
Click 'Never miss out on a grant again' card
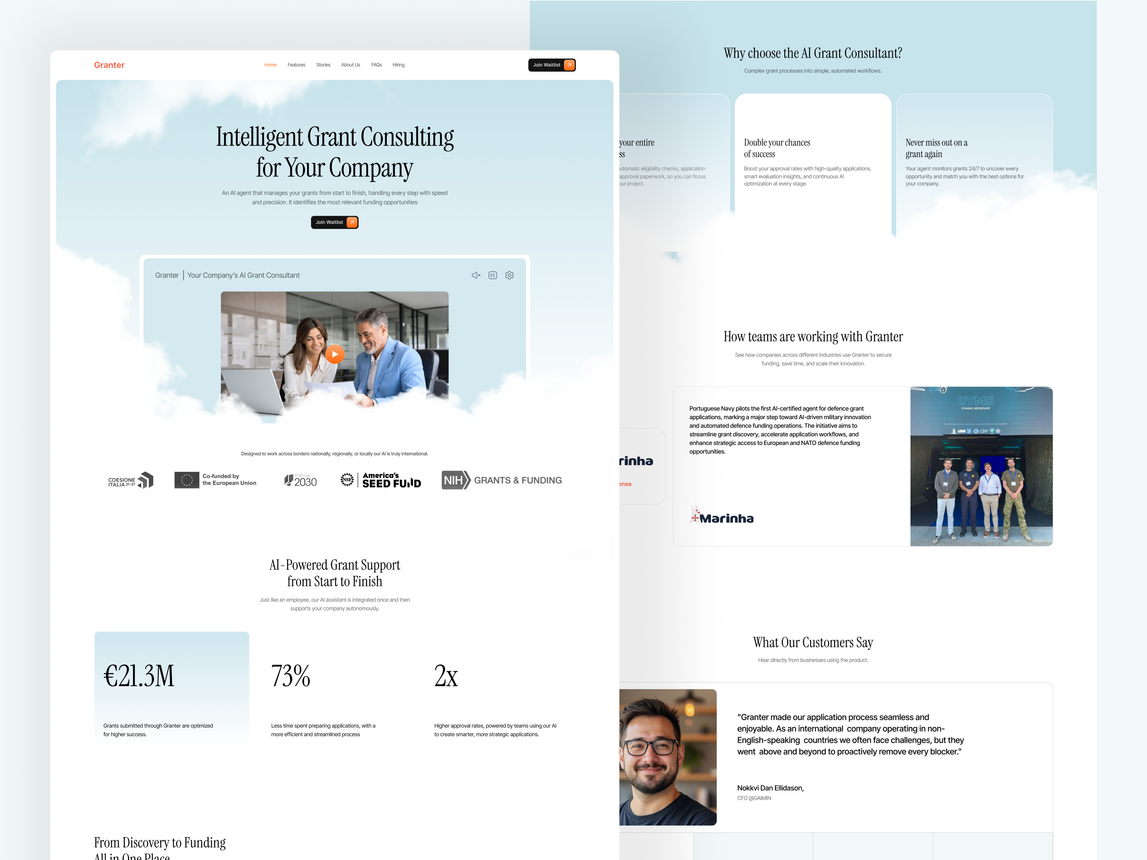pyautogui.click(x=974, y=166)
